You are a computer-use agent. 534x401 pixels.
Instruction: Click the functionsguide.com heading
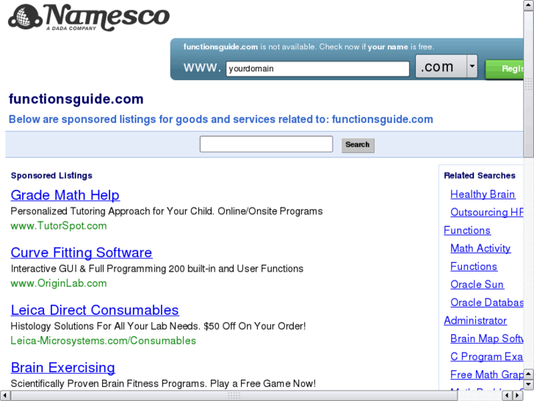tap(76, 99)
